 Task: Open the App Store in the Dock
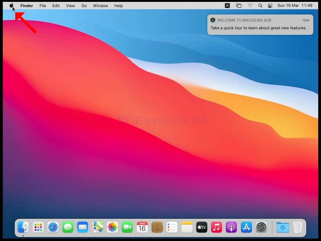[246, 227]
